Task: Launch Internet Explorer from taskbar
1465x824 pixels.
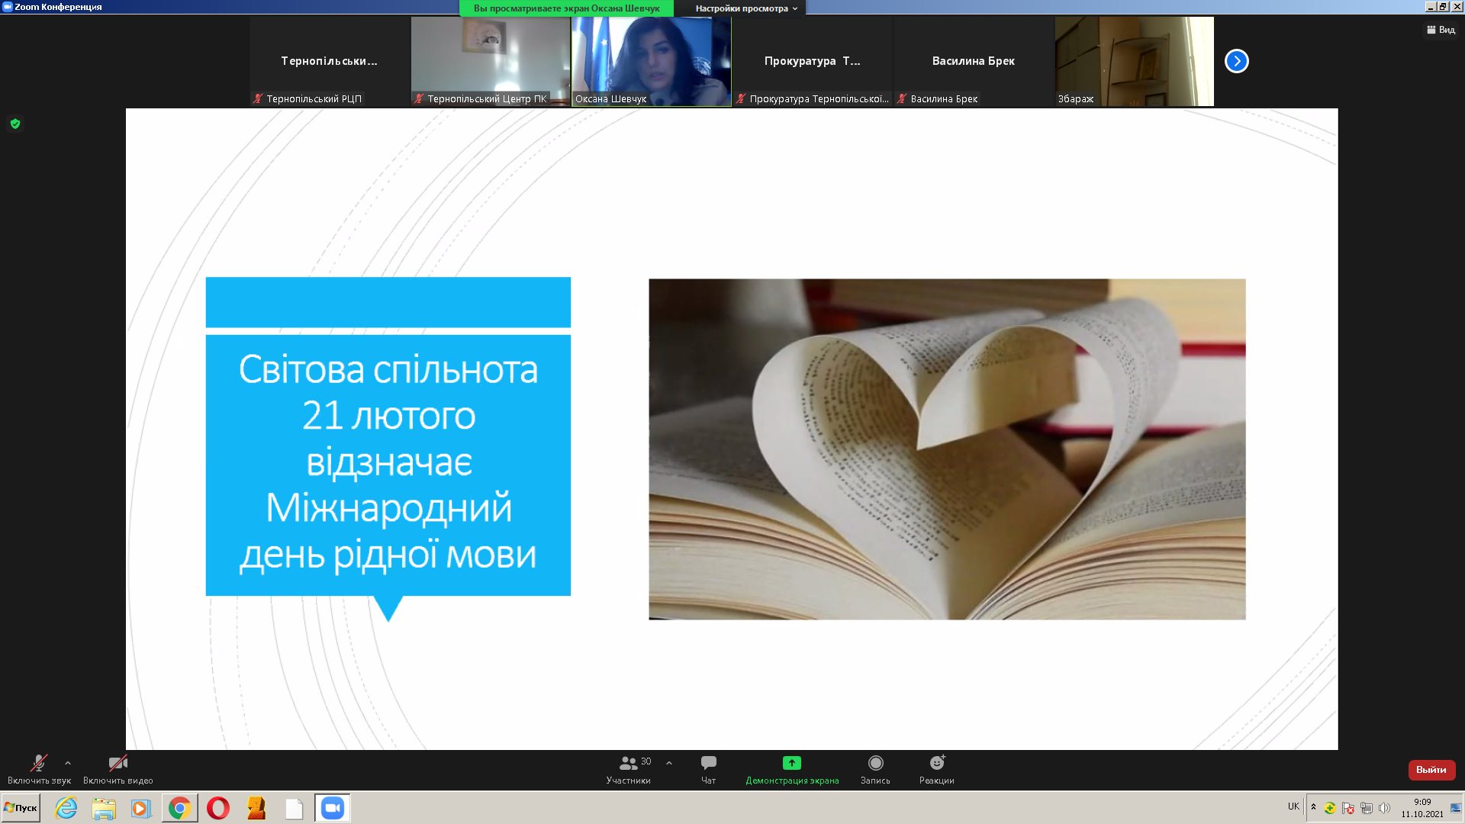Action: point(66,808)
